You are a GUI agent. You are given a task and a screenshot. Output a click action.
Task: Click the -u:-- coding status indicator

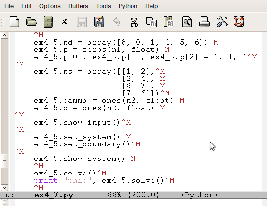pos(13,195)
